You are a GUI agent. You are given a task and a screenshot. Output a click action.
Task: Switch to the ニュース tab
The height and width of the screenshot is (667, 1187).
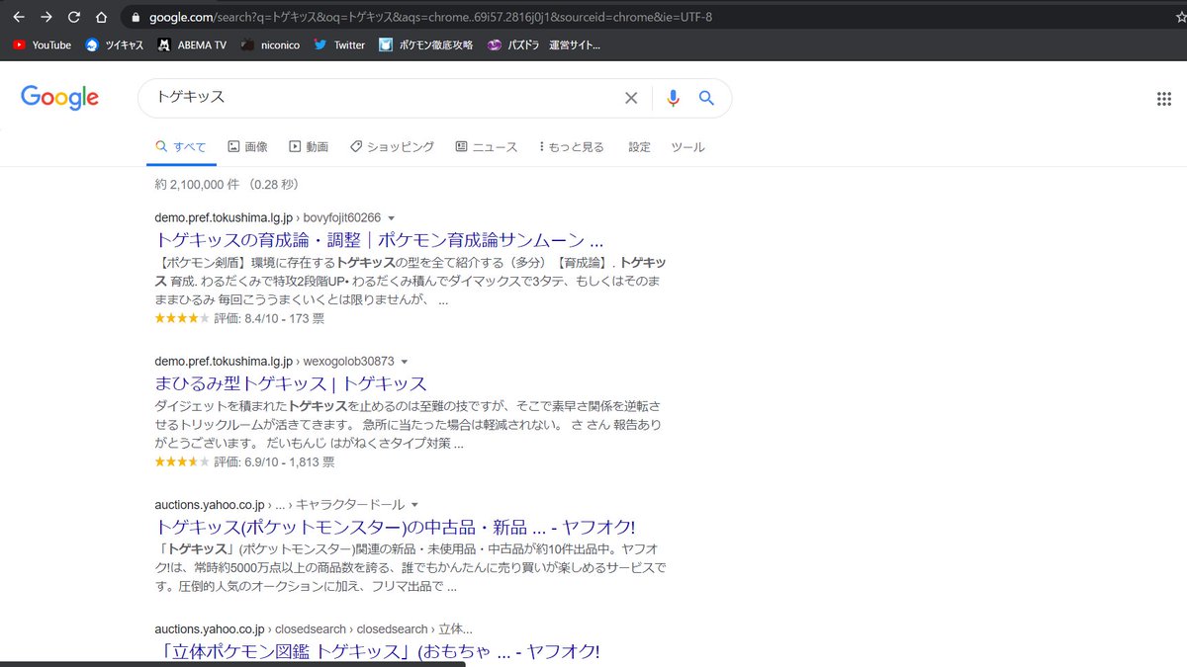[x=486, y=147]
